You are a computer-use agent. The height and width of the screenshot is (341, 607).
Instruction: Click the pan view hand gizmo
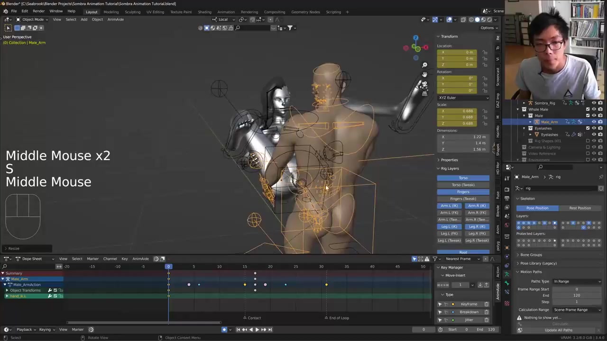(424, 75)
